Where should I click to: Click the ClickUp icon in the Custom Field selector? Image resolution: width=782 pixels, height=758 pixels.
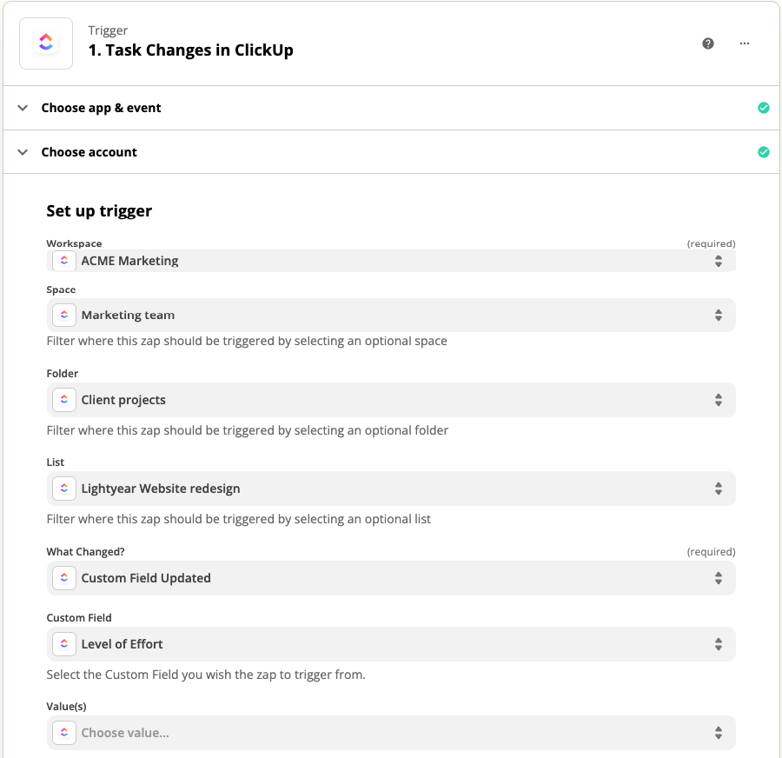[63, 644]
